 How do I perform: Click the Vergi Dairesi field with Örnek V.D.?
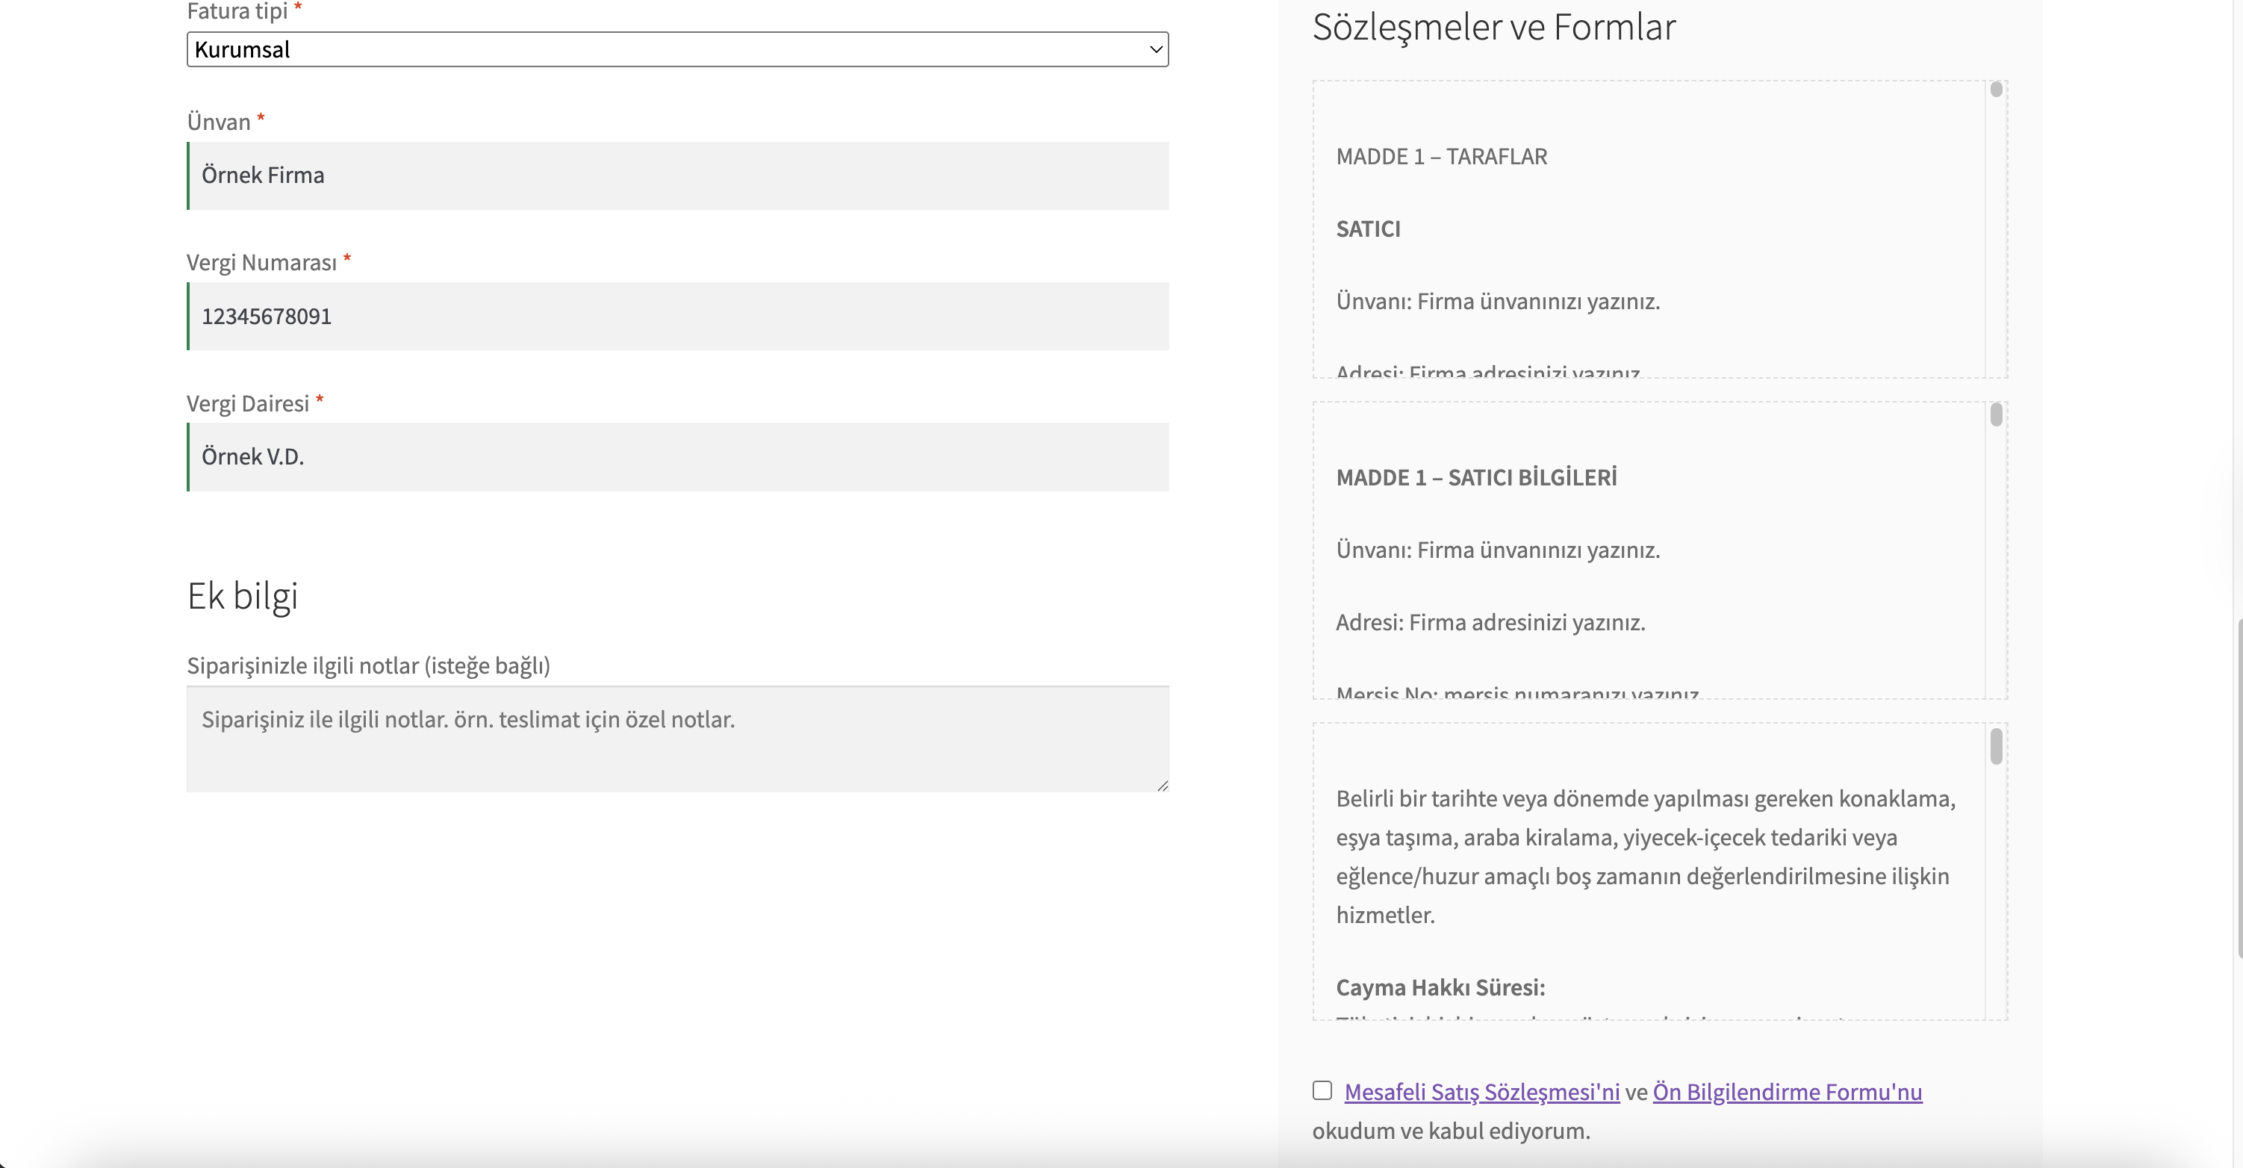(x=678, y=457)
